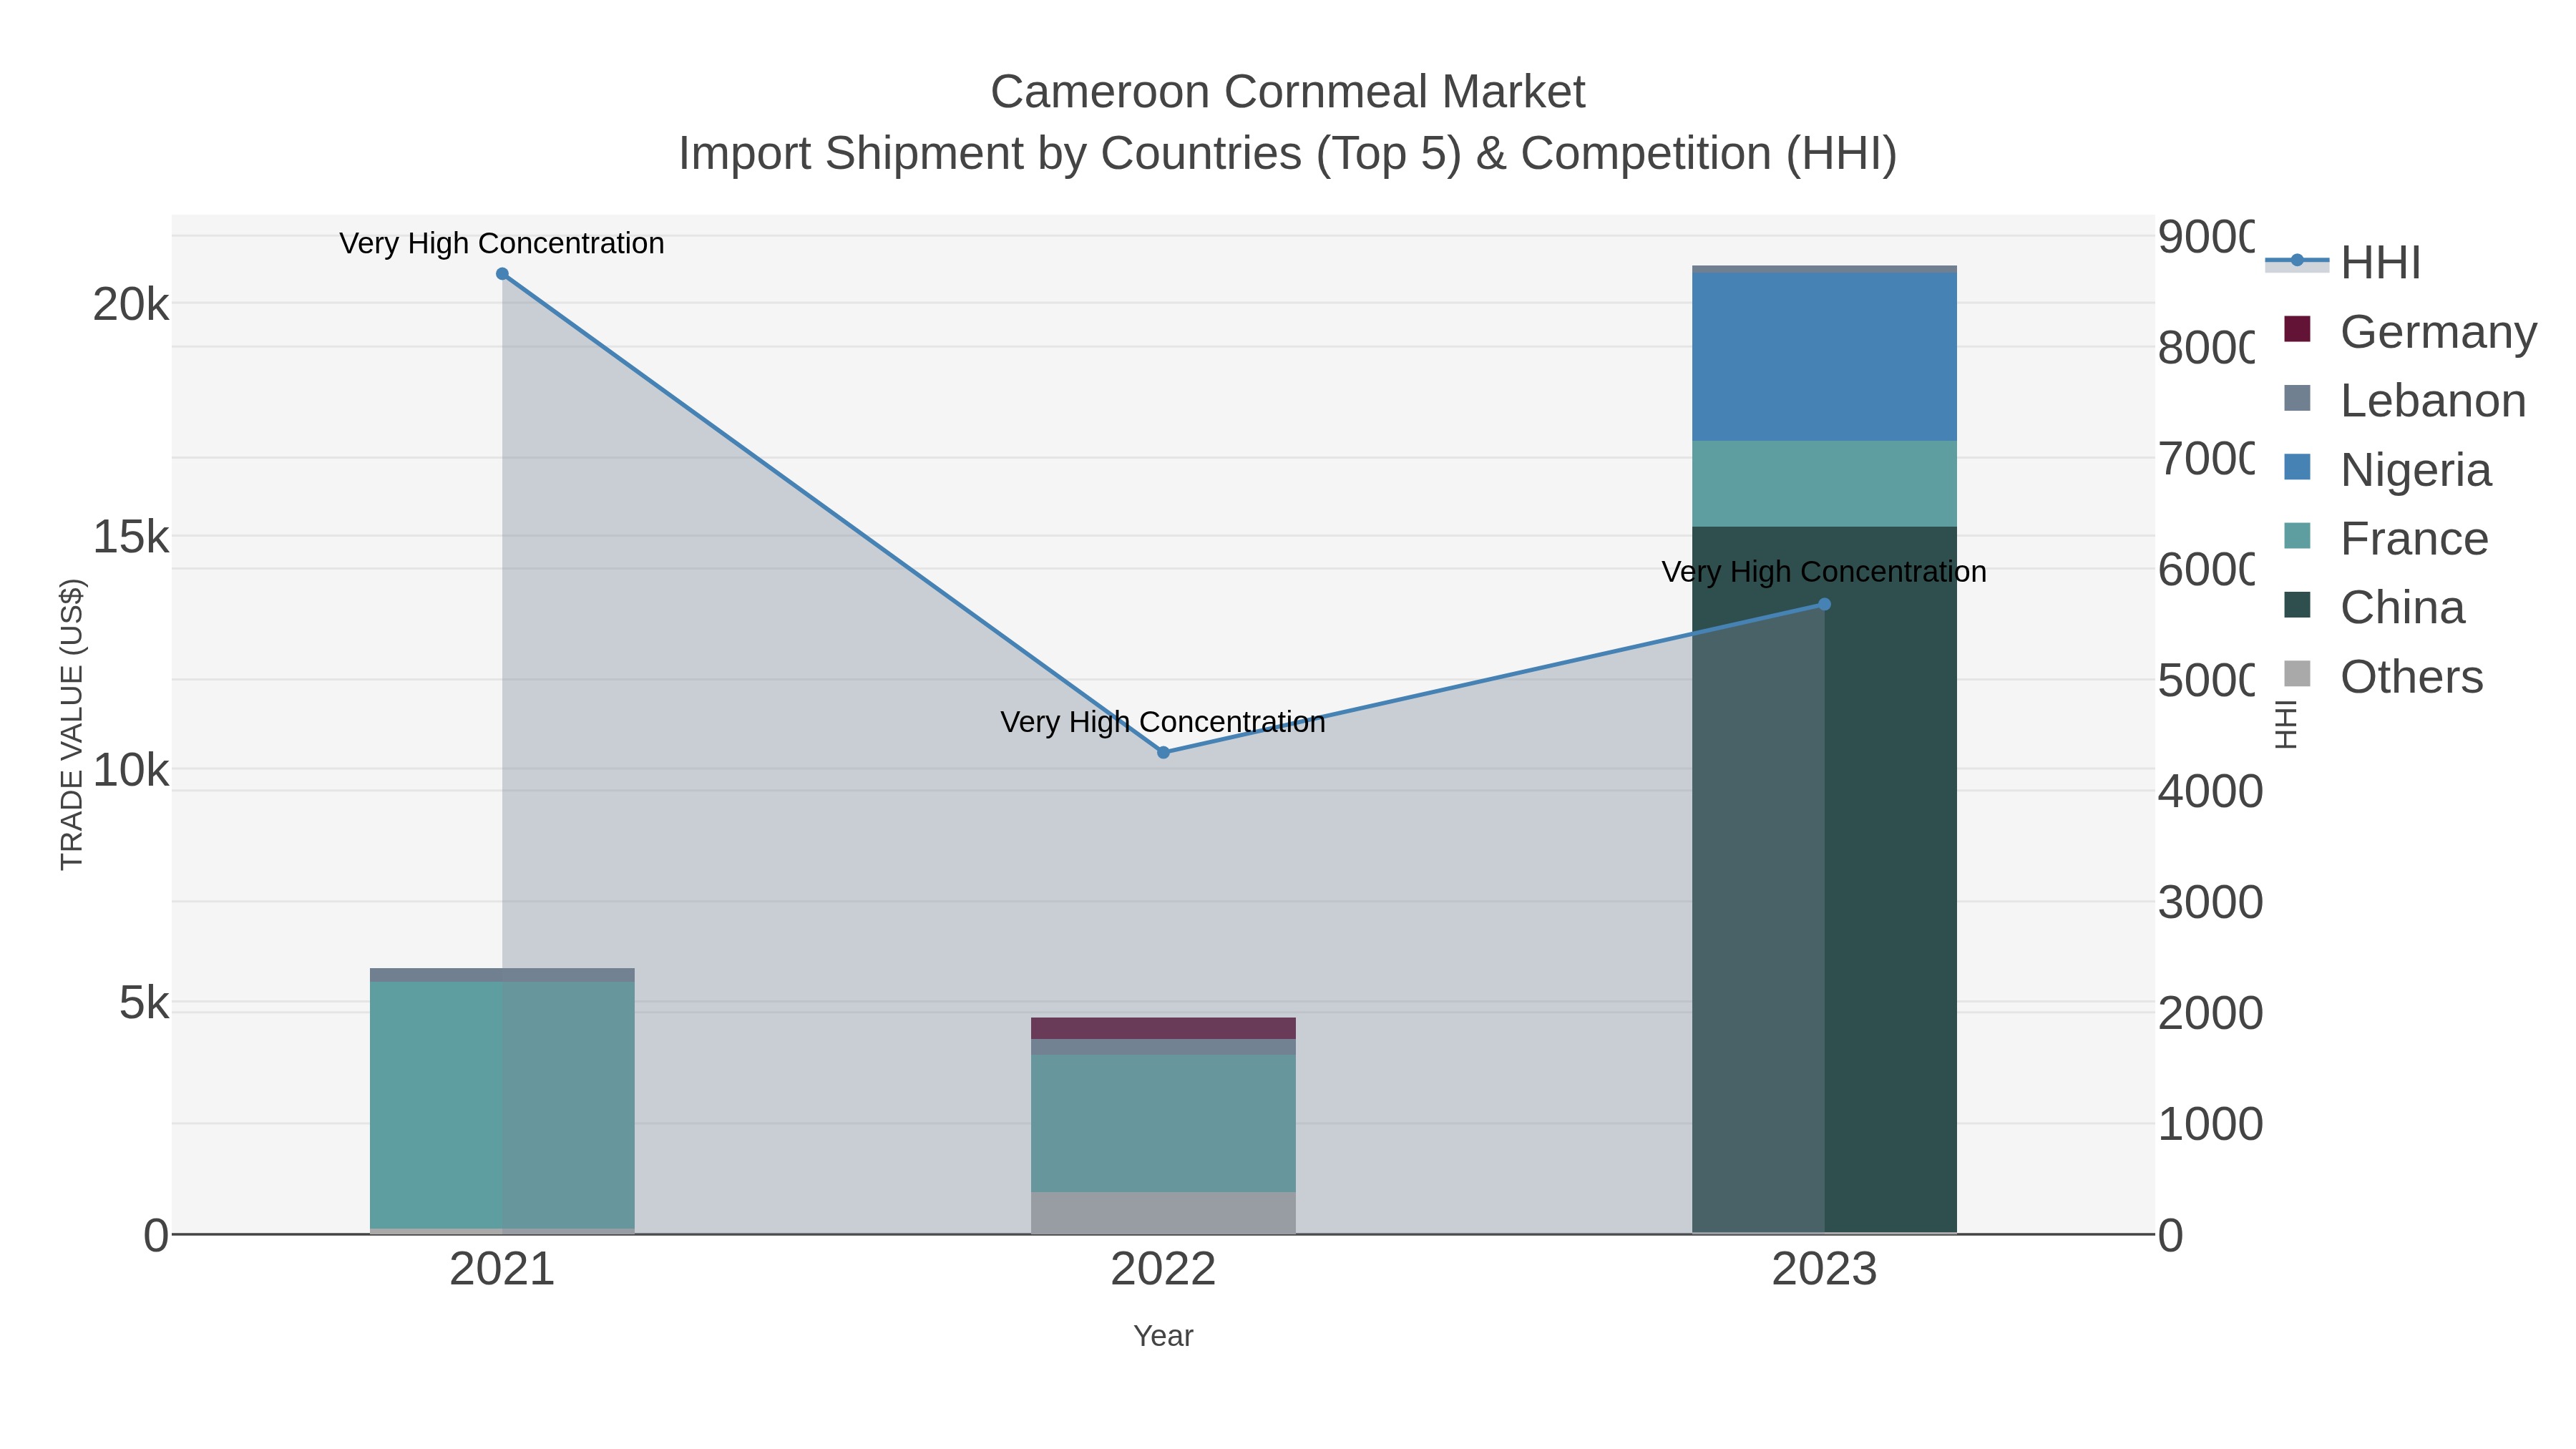Screen dimensions: 2576x1449
Task: Click the Nigeria blue legend swatch
Action: (2298, 467)
